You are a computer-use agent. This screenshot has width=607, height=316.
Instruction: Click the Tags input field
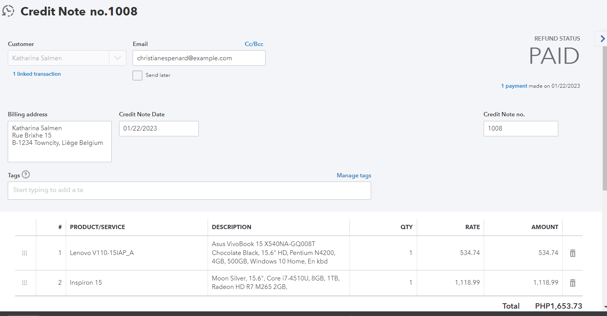(189, 190)
